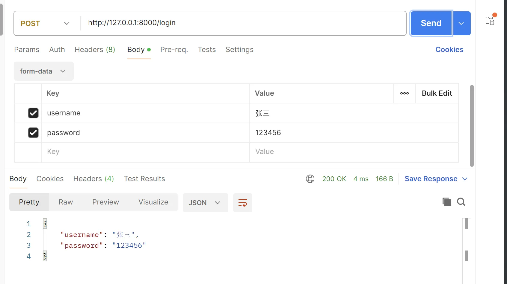Open the Cookies link
507x284 pixels.
(449, 50)
